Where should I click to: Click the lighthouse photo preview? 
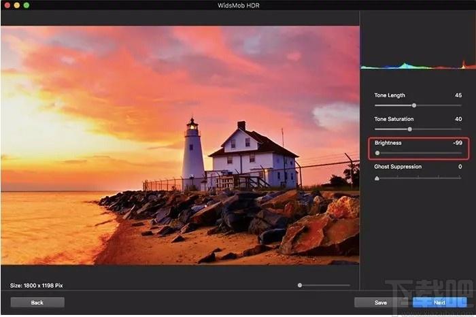click(180, 145)
